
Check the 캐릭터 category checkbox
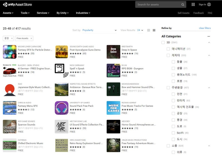[168, 55]
